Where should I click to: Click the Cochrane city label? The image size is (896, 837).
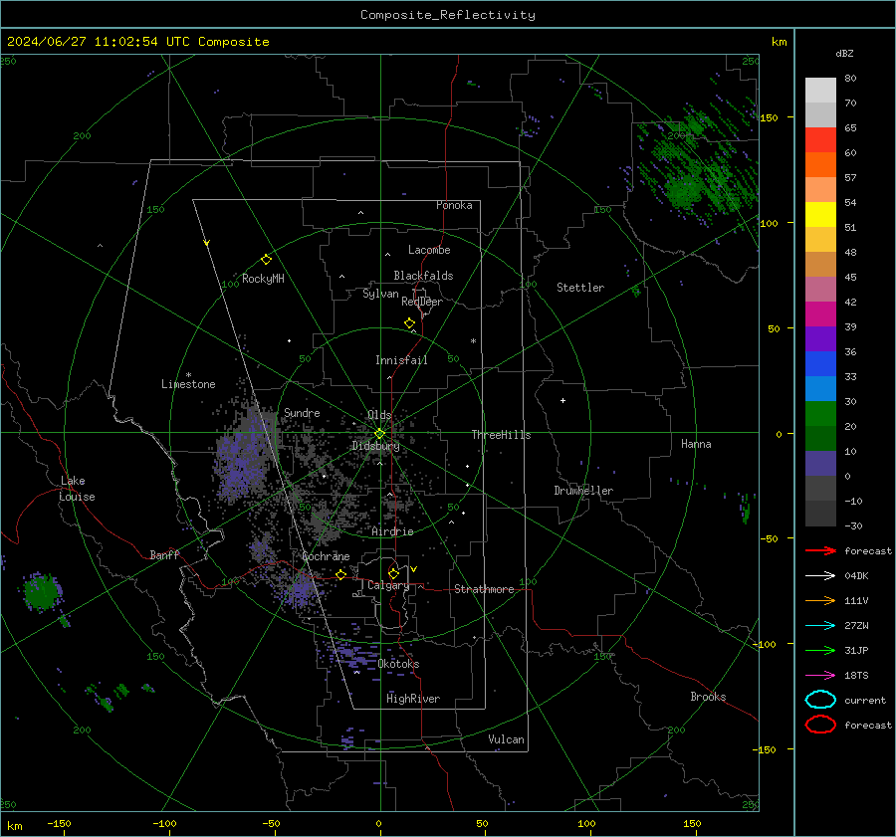pos(326,556)
